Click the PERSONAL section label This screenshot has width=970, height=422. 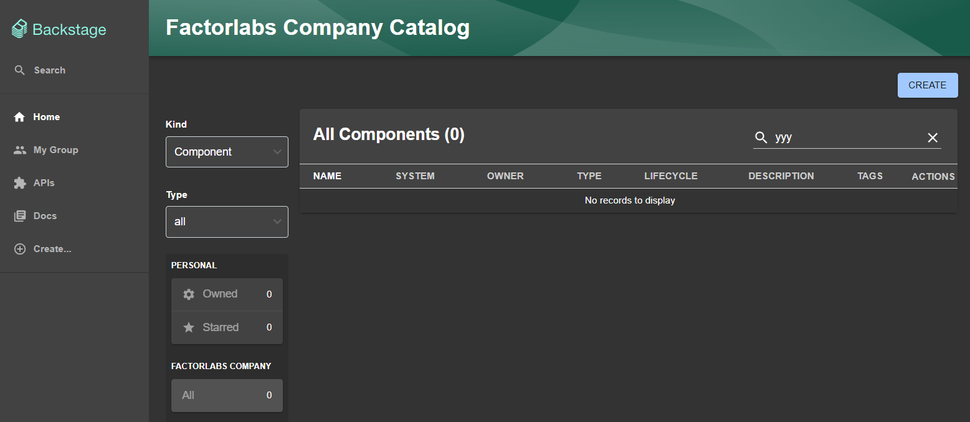(194, 265)
